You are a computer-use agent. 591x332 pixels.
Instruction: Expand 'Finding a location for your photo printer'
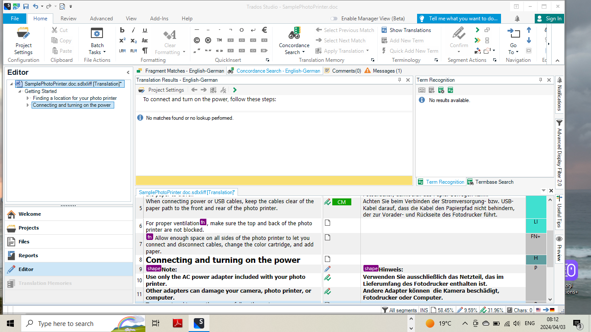click(28, 98)
